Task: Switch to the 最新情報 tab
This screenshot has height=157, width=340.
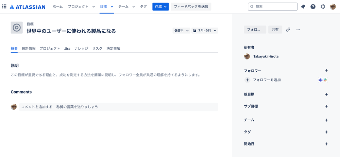Action: click(29, 49)
